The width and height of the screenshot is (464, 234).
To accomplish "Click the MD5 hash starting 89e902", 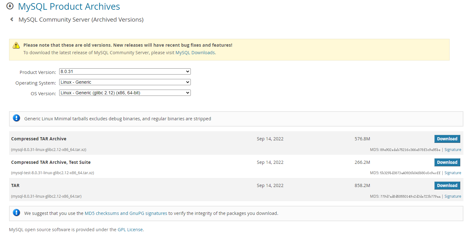I will [410, 150].
